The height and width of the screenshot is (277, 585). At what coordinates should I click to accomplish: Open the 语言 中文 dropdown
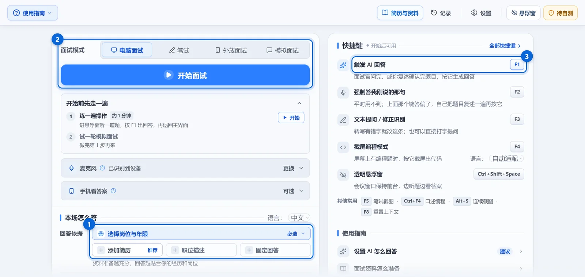click(x=299, y=218)
